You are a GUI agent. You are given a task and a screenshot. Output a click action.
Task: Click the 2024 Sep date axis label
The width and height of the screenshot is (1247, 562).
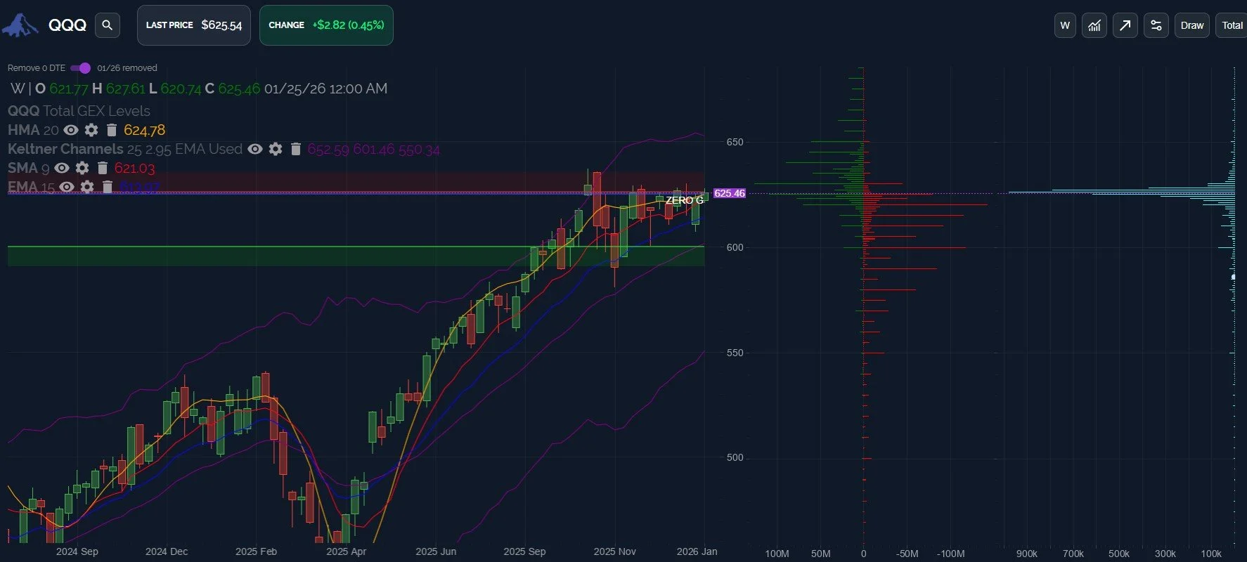click(77, 551)
